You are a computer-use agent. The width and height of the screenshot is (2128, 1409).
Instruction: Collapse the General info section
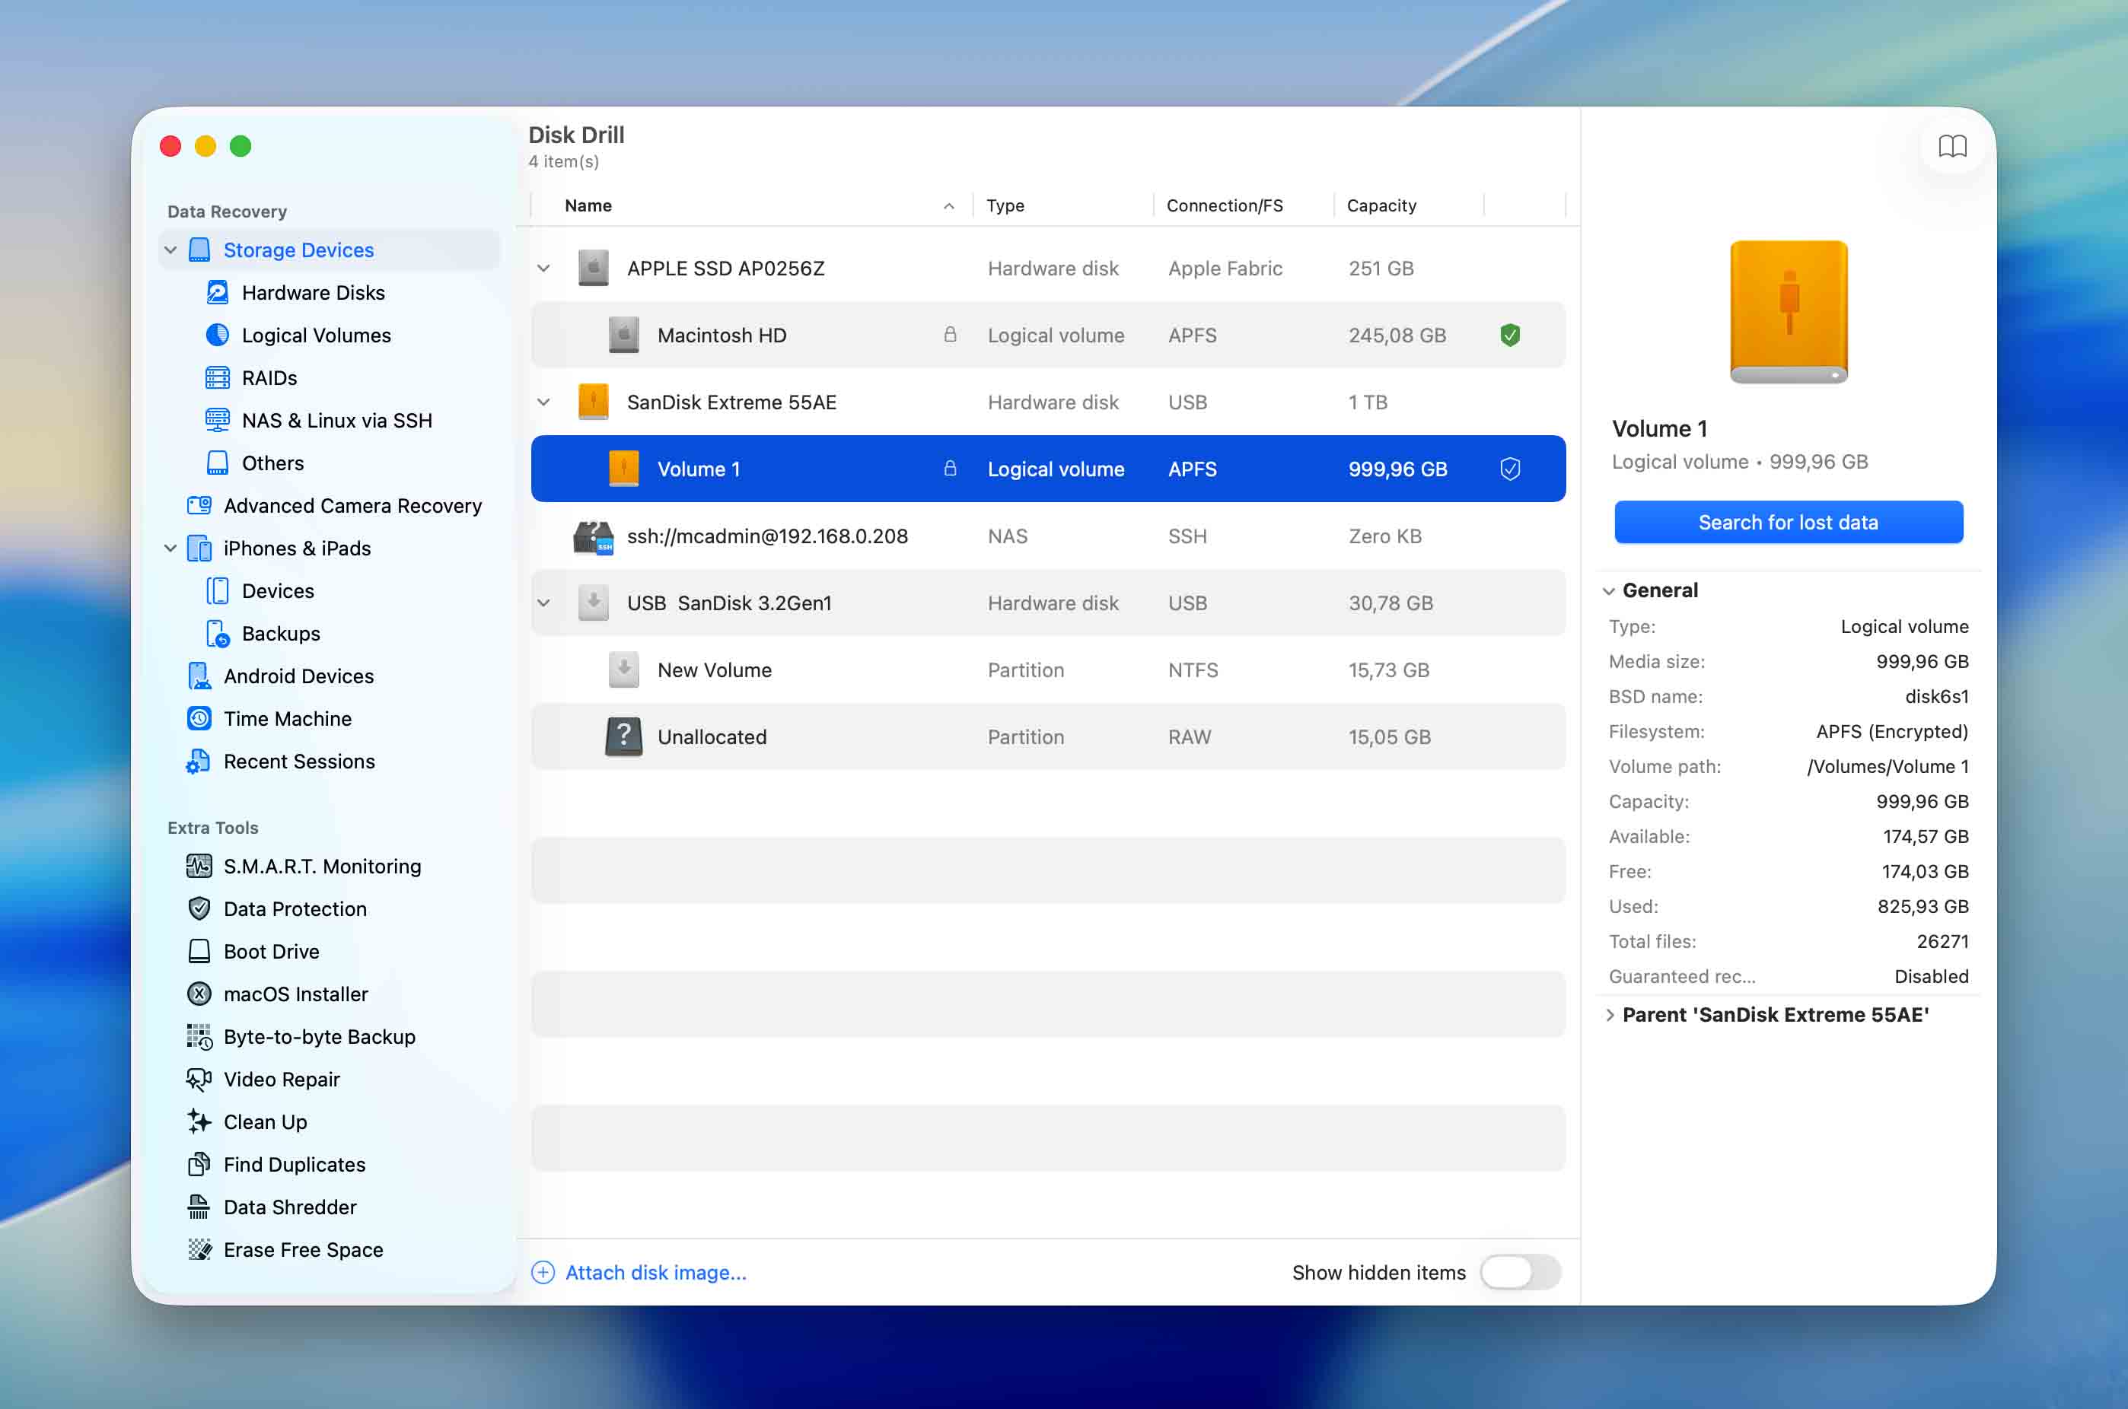click(1608, 590)
